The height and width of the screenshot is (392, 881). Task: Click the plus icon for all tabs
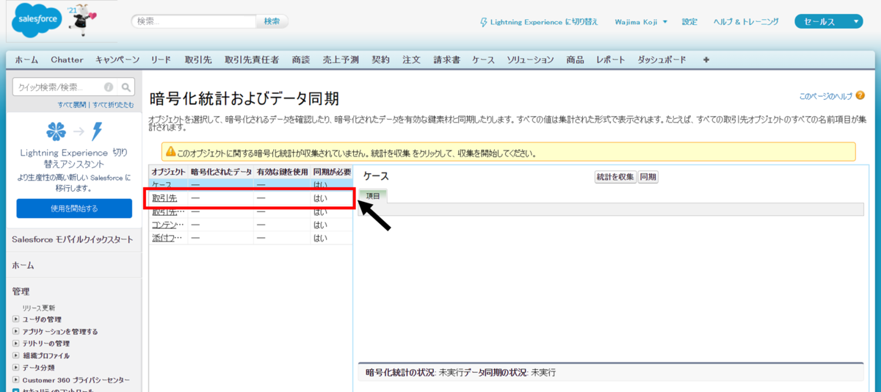(706, 59)
